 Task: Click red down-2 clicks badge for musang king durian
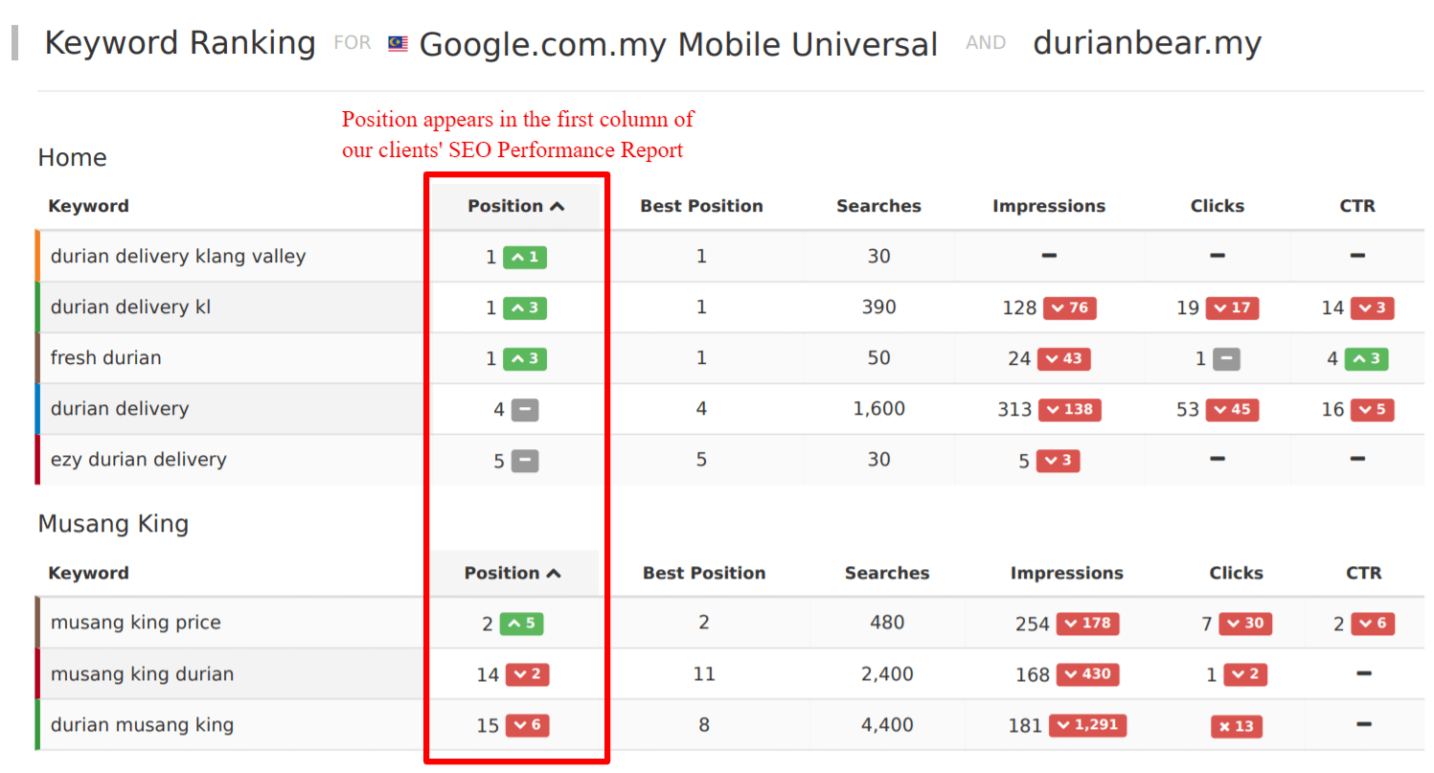1244,675
